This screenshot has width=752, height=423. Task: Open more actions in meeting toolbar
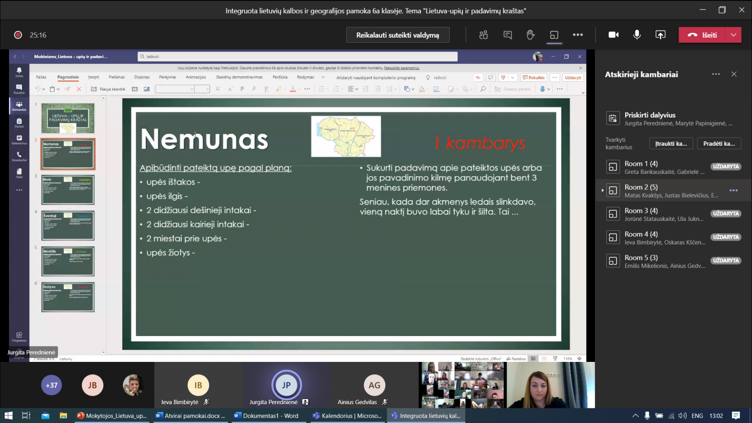pos(578,35)
